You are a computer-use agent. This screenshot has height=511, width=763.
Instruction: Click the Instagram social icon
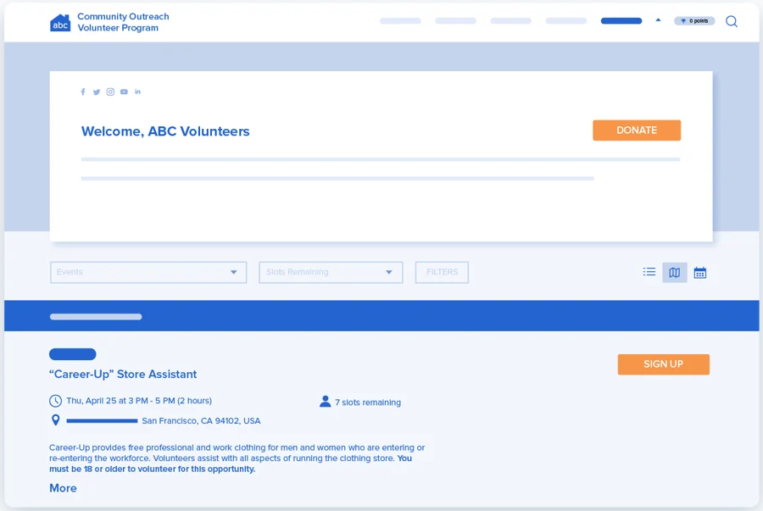click(x=110, y=92)
